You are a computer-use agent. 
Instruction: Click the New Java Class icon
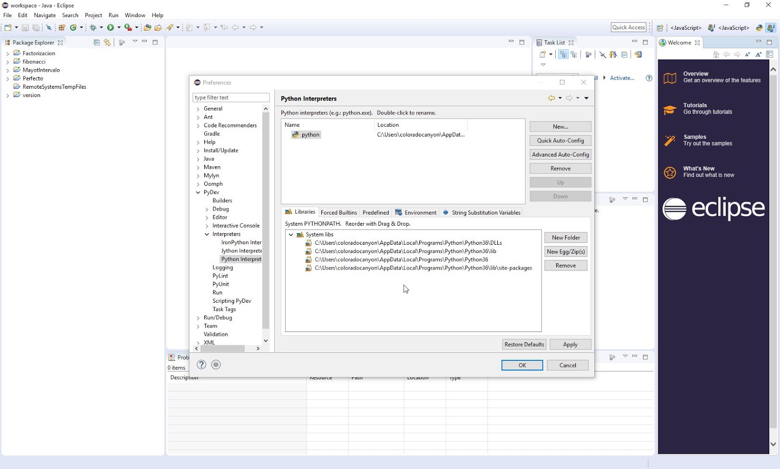pos(73,28)
